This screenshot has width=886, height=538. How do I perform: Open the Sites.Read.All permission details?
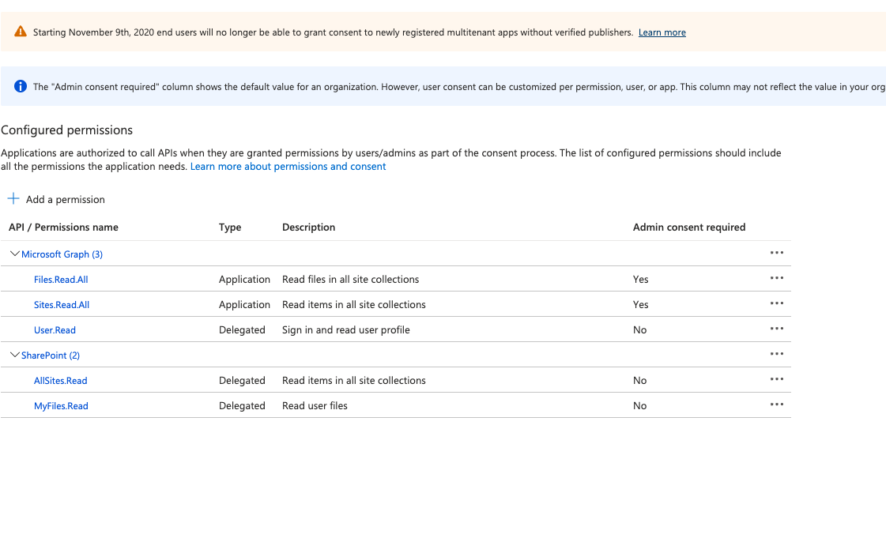62,304
